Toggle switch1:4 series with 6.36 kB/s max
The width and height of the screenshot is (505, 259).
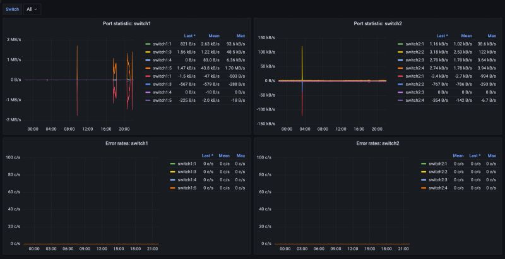coord(162,60)
